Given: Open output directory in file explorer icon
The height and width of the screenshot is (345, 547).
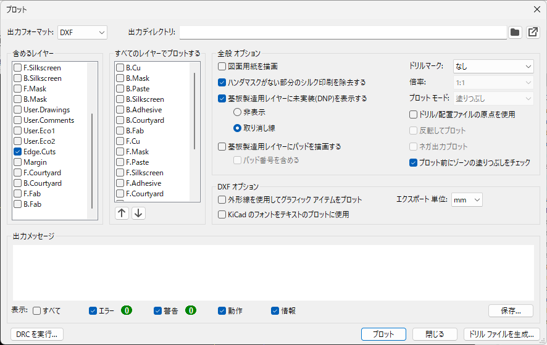Looking at the screenshot, I should coord(533,32).
